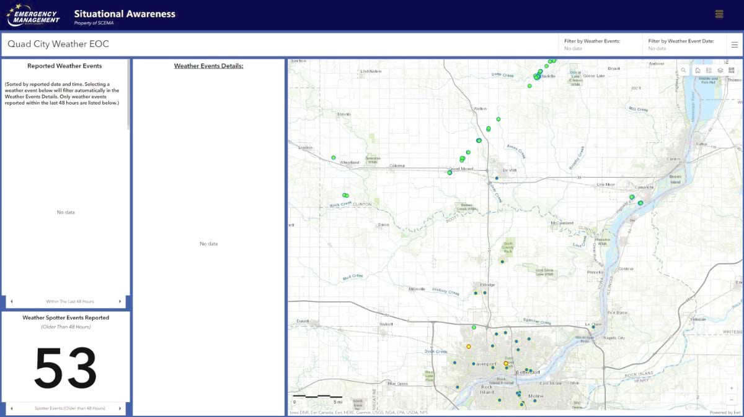
Task: Click the Eldridge label on map
Action: pos(488,285)
